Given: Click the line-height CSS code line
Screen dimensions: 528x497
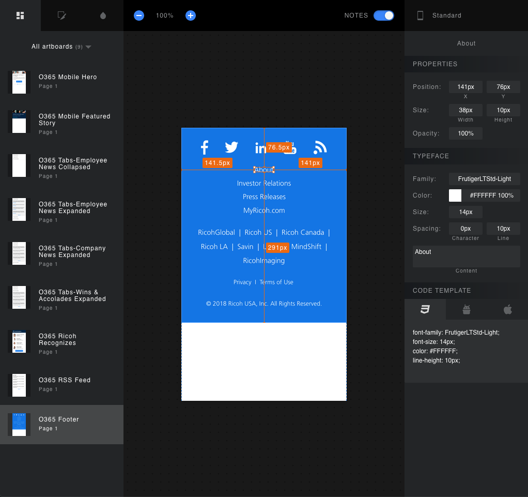Looking at the screenshot, I should tap(437, 360).
